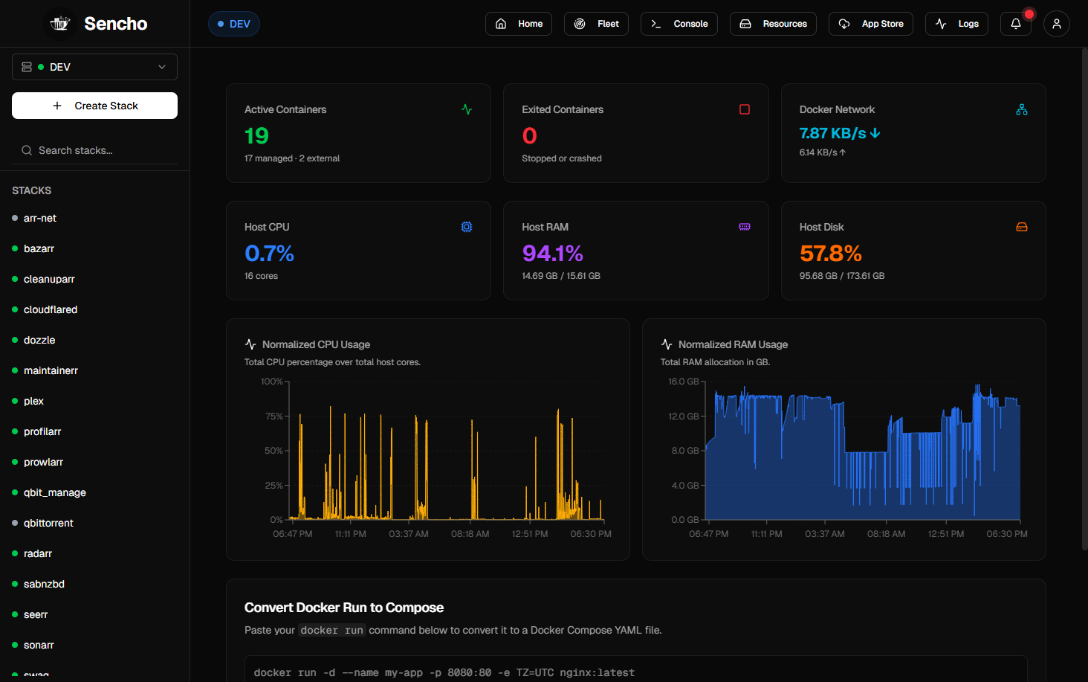Expand the DEV environment dropdown
This screenshot has height=682, width=1088.
[x=94, y=67]
